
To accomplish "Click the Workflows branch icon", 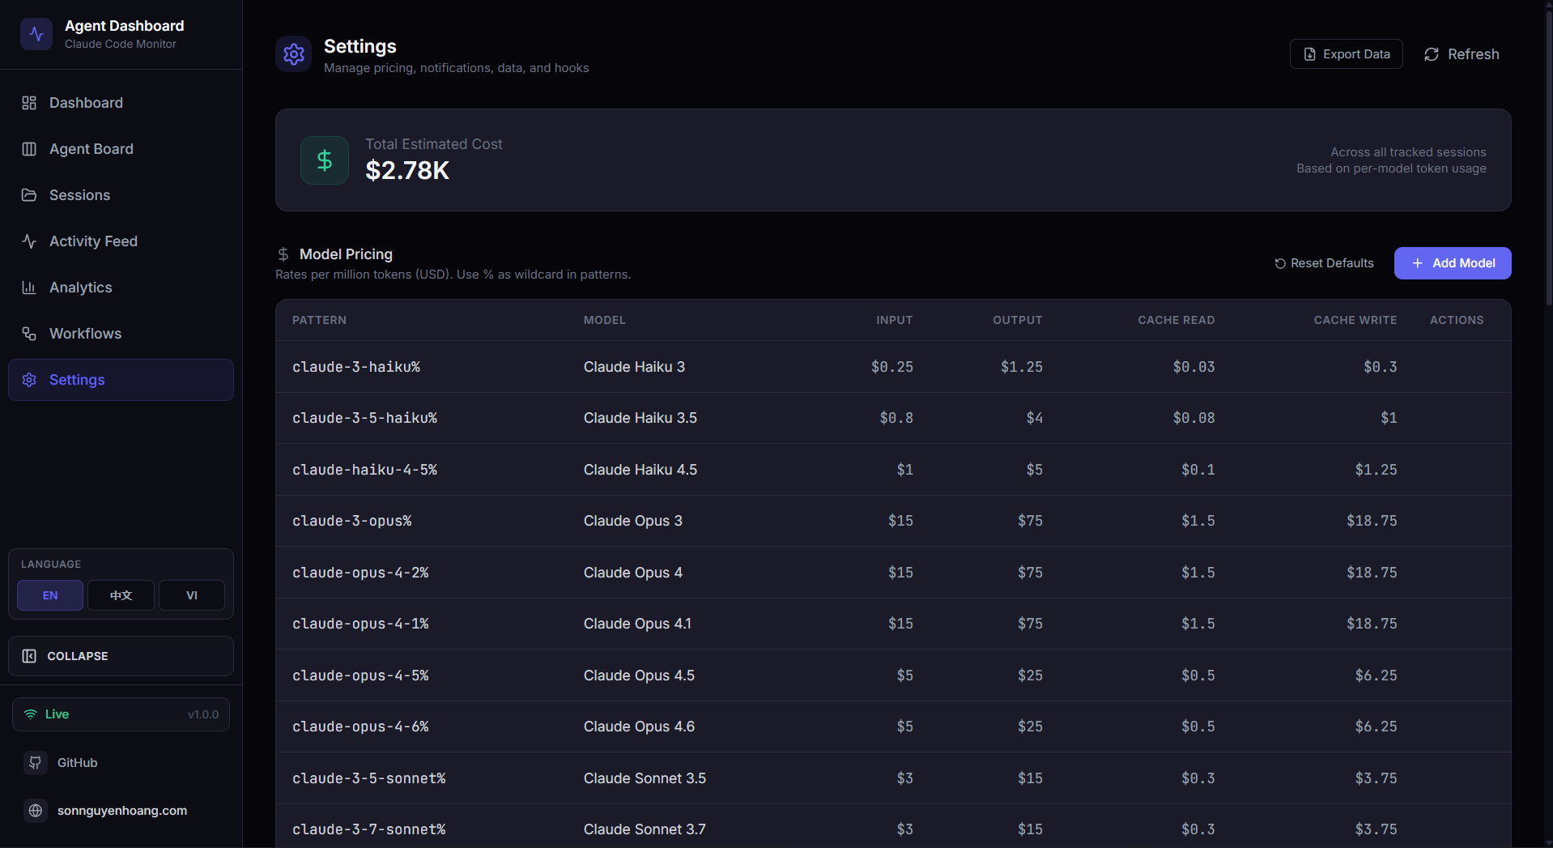I will (29, 333).
